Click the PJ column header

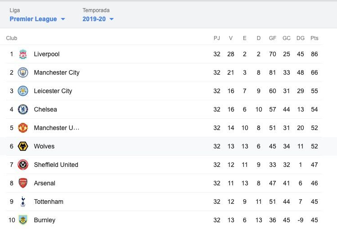tap(217, 38)
